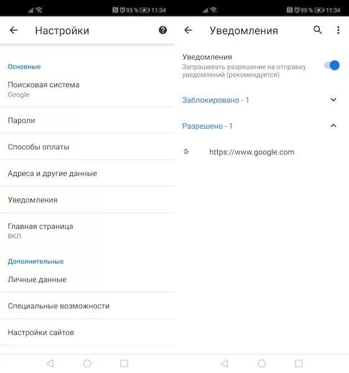Tap back arrow in Уведомления header
Screen dimensions: 349x373
(x=188, y=30)
